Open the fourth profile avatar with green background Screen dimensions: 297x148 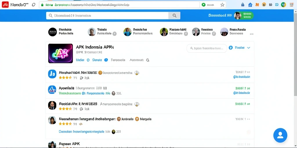[164, 32]
